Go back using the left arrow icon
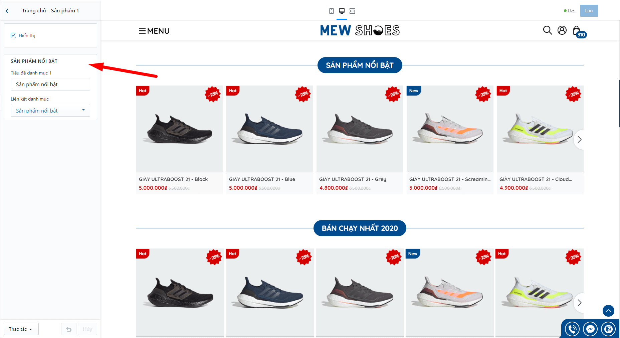The width and height of the screenshot is (620, 338). (x=7, y=11)
